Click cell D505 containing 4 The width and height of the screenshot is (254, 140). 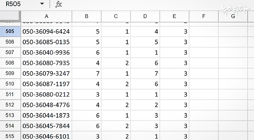[x=145, y=32]
